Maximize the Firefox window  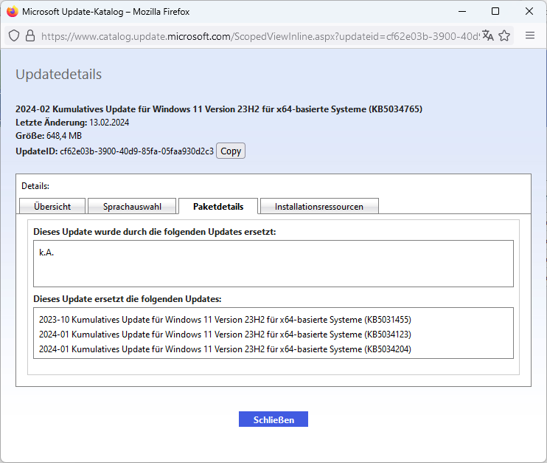pos(495,12)
